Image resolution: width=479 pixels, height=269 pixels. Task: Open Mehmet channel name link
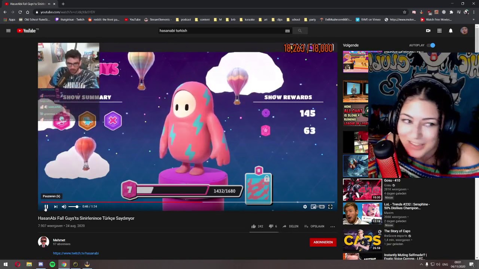tap(59, 240)
